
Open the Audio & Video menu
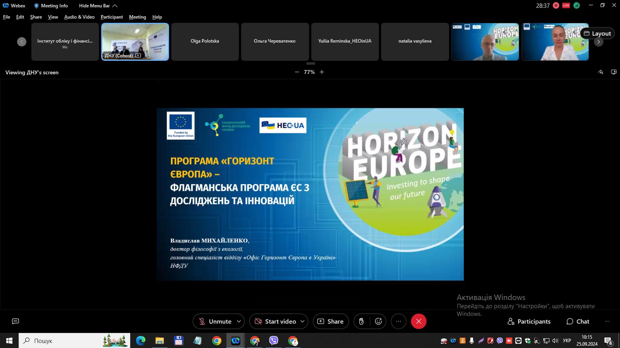click(79, 17)
